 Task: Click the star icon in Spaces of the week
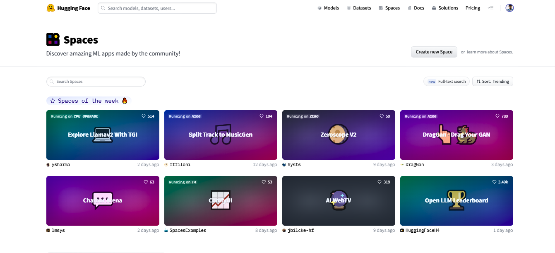pos(53,101)
